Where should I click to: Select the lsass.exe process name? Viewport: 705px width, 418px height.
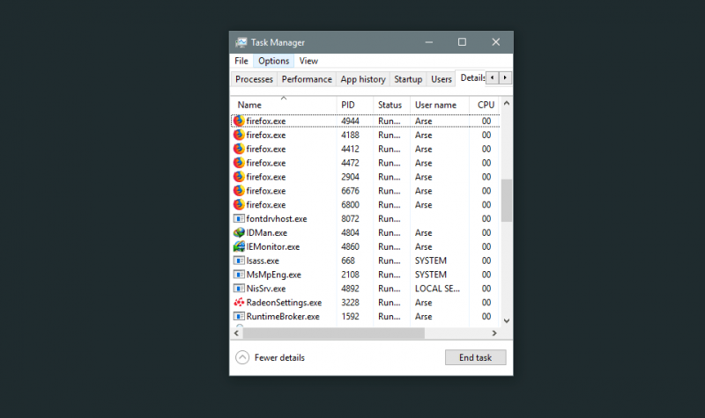[263, 260]
